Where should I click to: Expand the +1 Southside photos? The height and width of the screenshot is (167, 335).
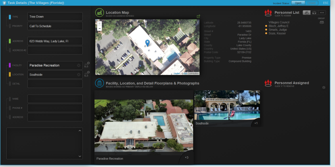click(x=256, y=123)
